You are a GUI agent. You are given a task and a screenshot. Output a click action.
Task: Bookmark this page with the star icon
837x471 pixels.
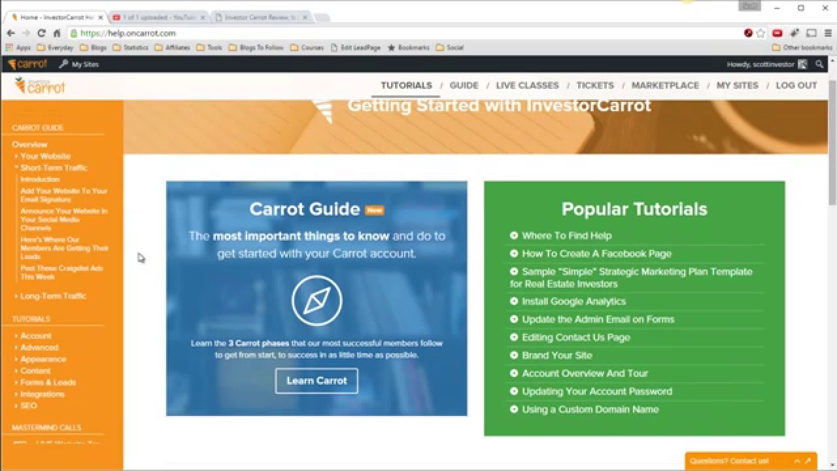tap(760, 33)
